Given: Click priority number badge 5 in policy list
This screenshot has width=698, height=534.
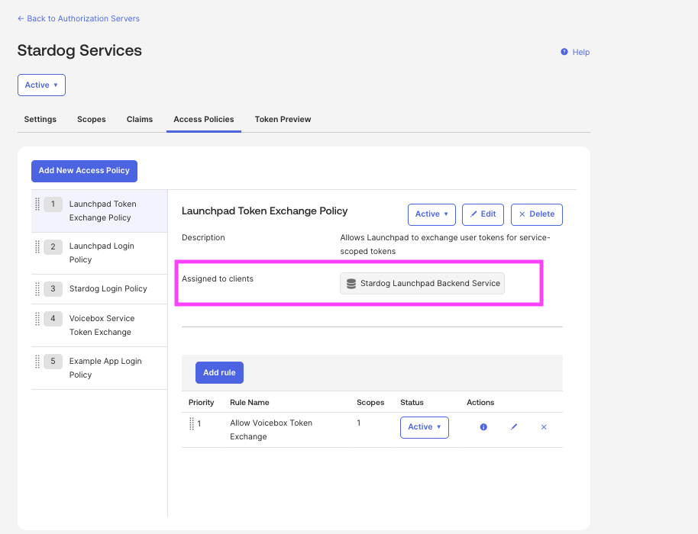Looking at the screenshot, I should [x=53, y=361].
